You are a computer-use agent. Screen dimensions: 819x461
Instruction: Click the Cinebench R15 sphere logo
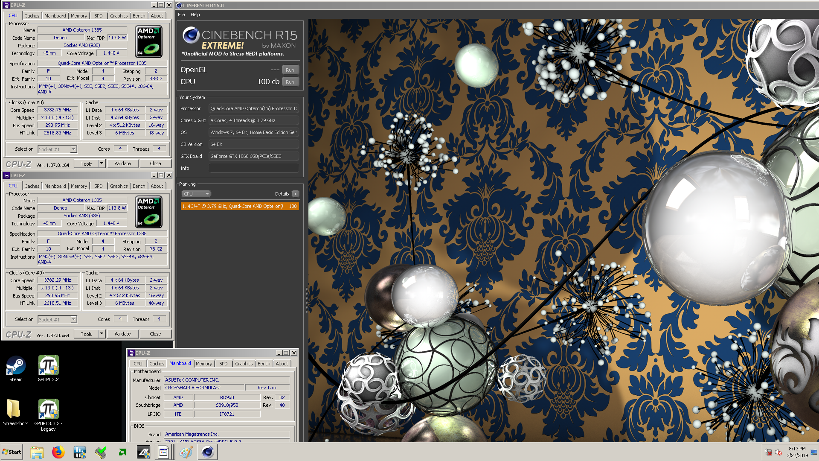(x=191, y=35)
